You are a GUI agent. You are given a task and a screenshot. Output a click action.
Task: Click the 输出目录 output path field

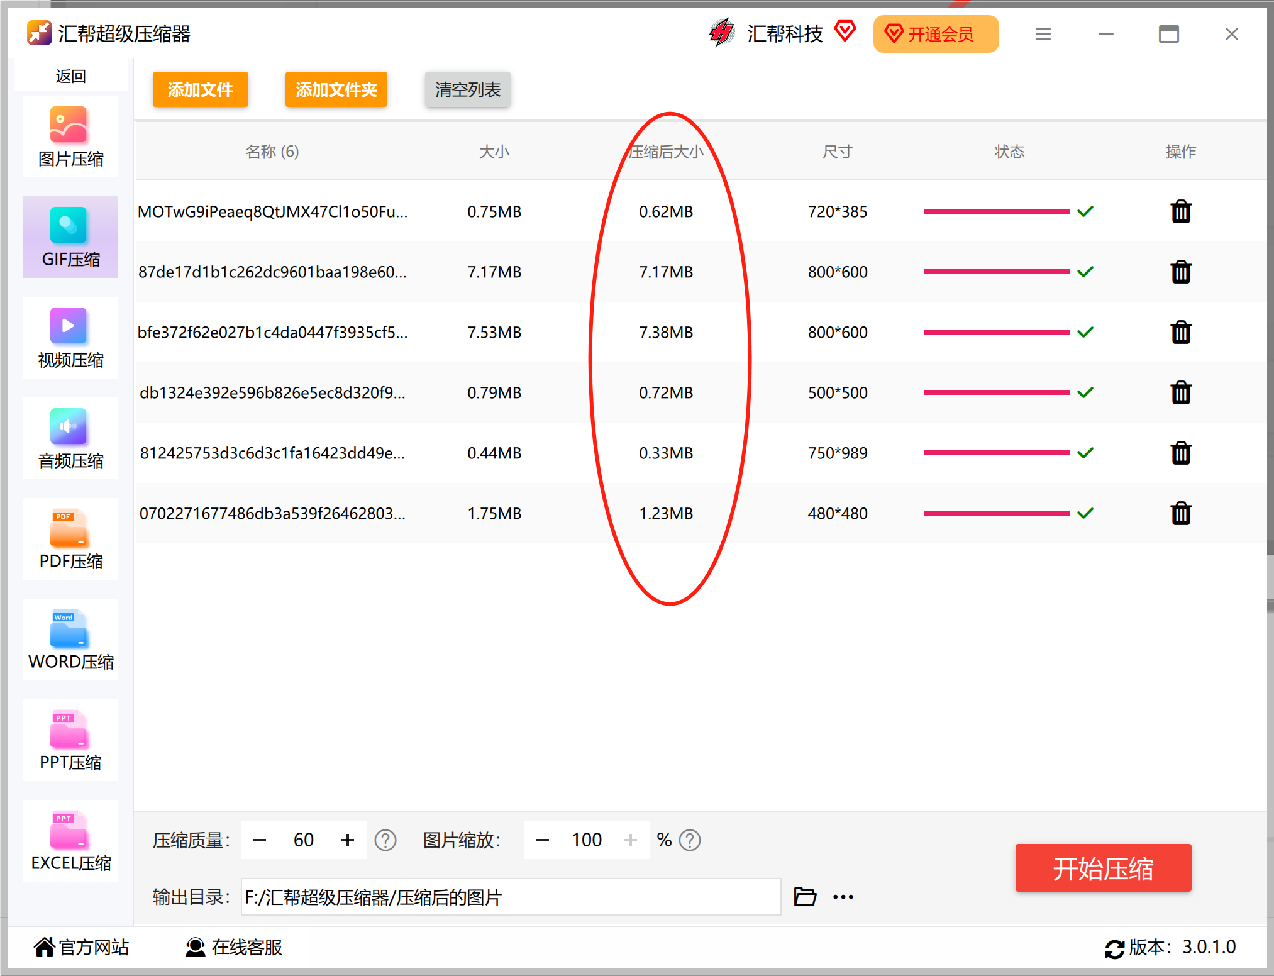(x=511, y=897)
